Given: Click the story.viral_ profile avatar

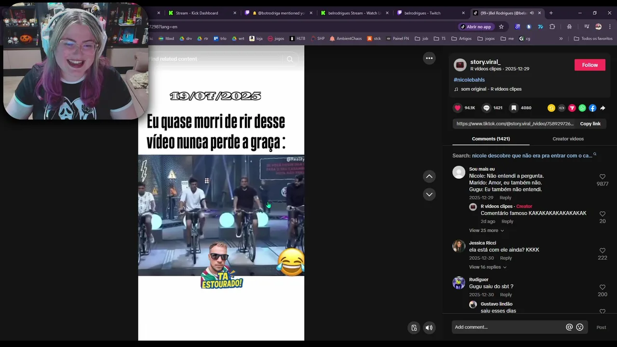Looking at the screenshot, I should point(460,65).
